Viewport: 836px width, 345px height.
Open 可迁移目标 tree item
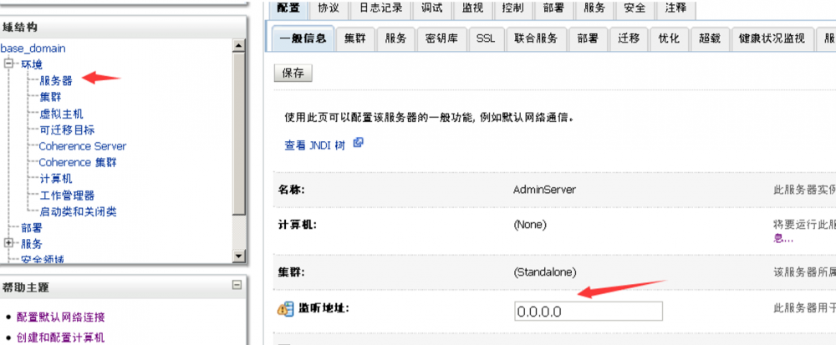[x=67, y=130]
